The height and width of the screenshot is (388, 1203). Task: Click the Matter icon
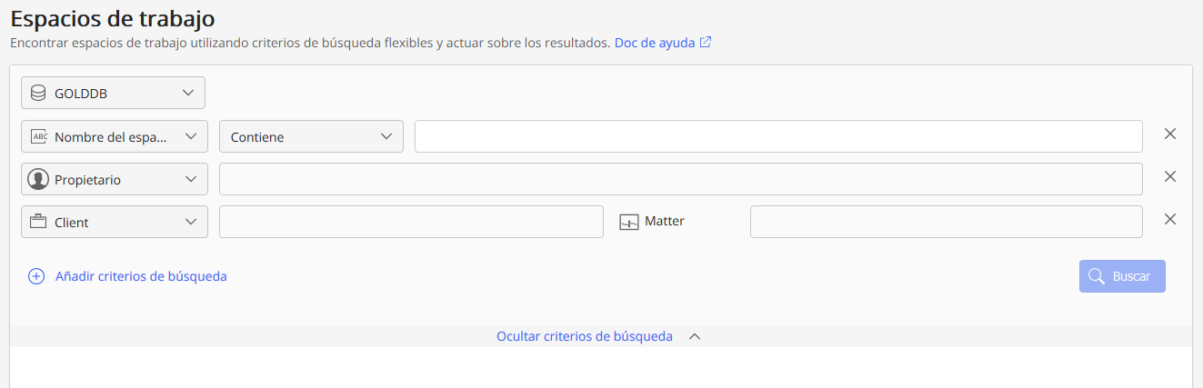pyautogui.click(x=629, y=222)
